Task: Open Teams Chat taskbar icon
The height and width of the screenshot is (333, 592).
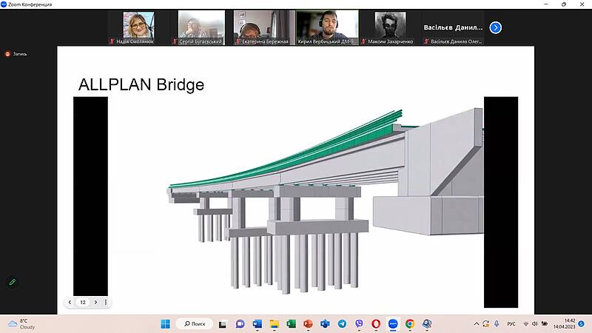Action: [x=240, y=324]
